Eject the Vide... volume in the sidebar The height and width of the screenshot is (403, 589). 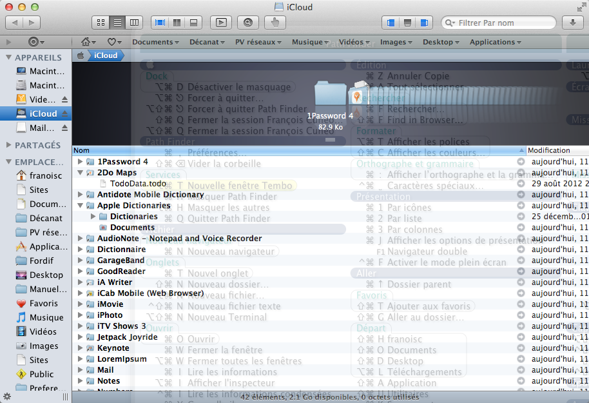pyautogui.click(x=64, y=99)
